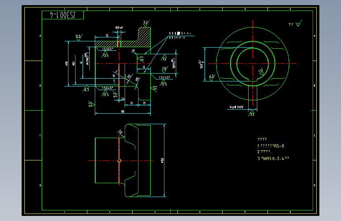Select the vertical toleranced dimension left of circular view

201,64
